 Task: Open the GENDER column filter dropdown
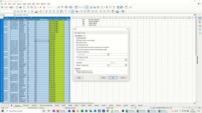pos(34,19)
